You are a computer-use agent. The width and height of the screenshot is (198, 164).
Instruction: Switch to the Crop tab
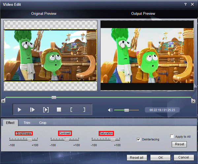click(x=43, y=123)
